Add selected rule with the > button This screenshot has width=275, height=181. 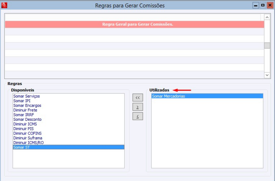click(138, 107)
